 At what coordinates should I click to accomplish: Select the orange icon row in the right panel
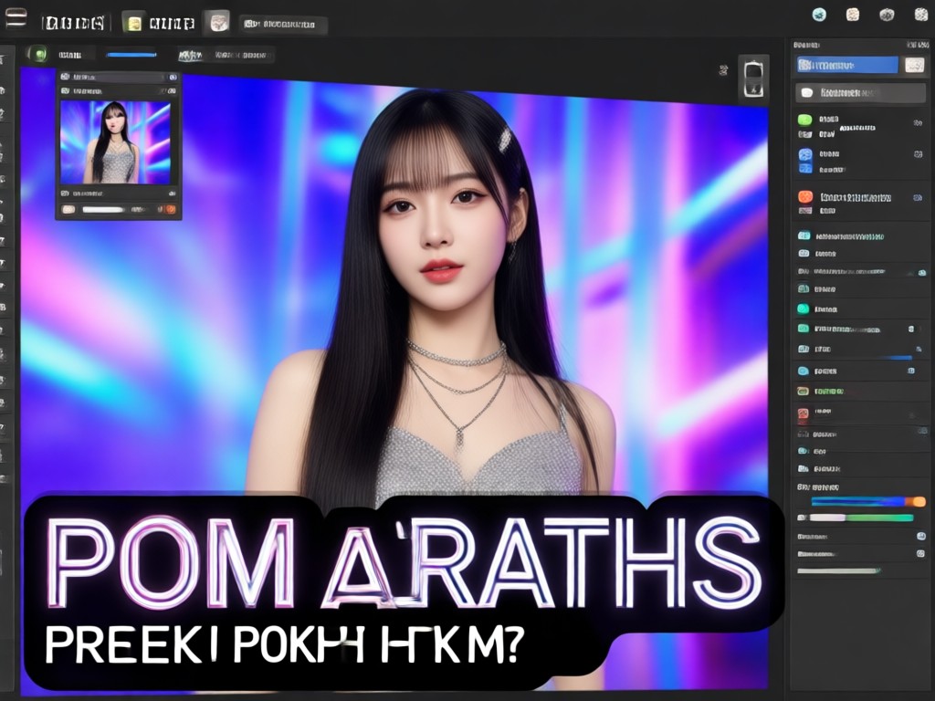[x=859, y=197]
